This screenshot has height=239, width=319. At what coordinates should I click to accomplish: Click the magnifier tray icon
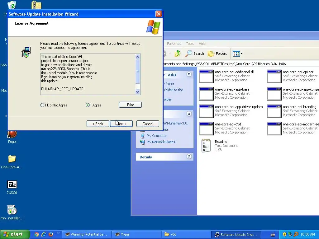tap(296, 234)
